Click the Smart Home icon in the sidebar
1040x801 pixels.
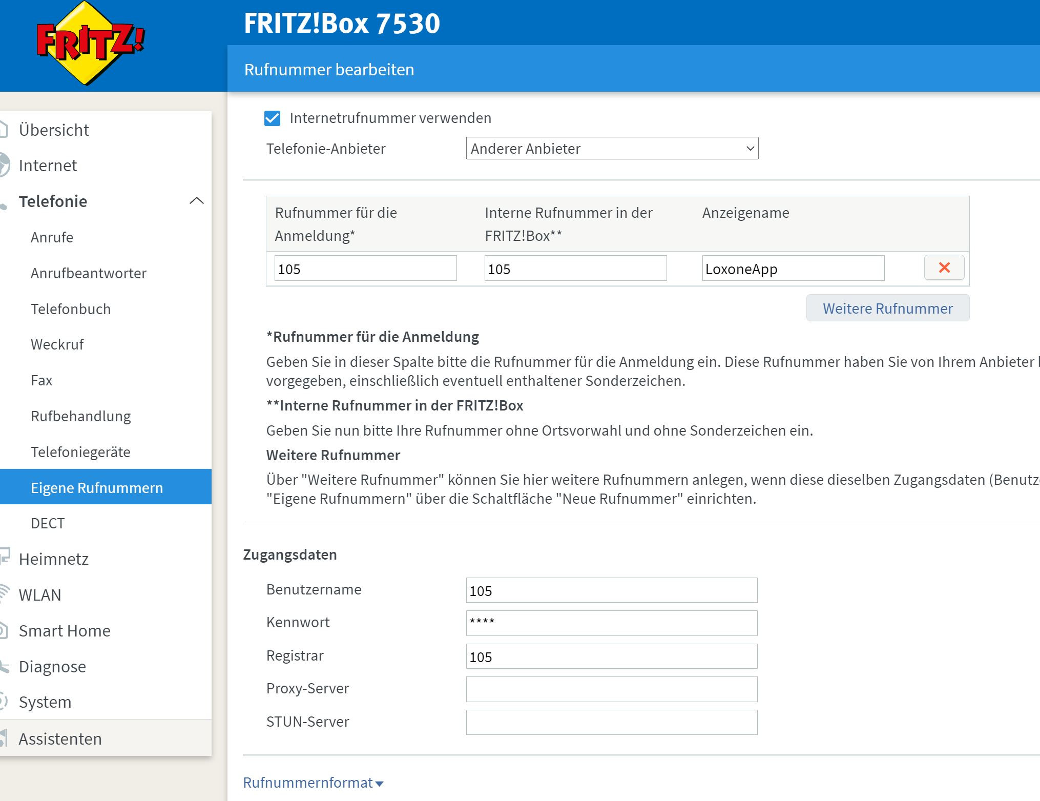(x=4, y=630)
